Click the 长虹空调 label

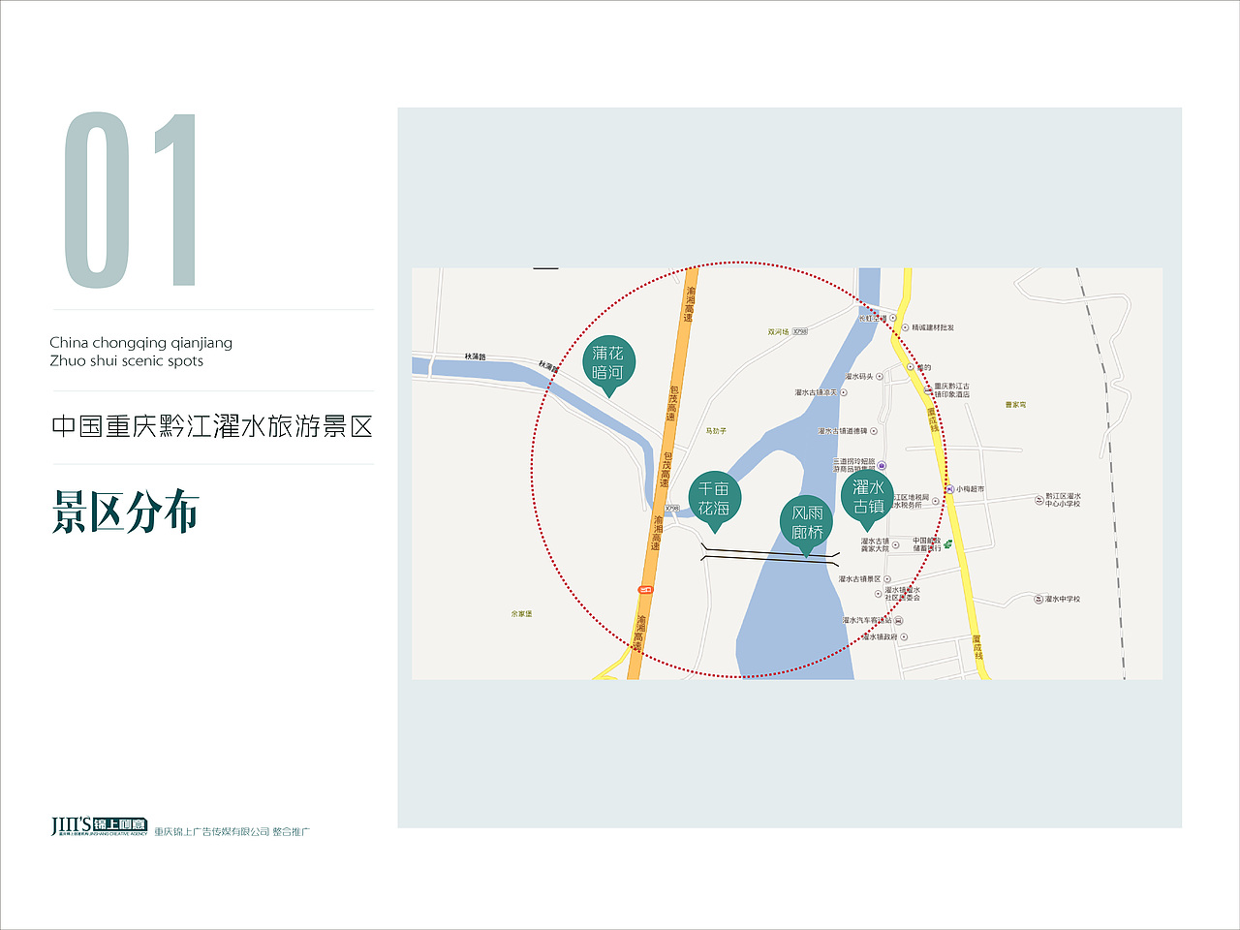click(x=873, y=319)
